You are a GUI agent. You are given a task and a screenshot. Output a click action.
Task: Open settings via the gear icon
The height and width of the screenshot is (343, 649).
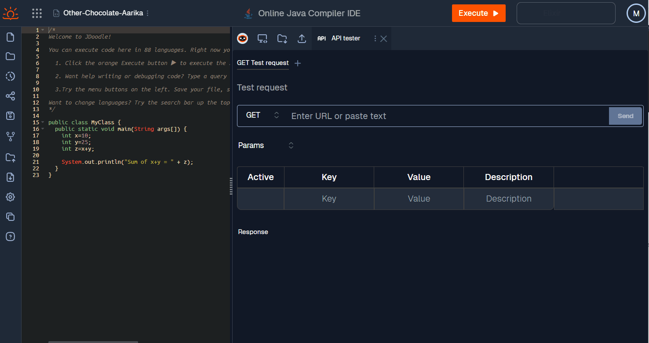pyautogui.click(x=10, y=197)
